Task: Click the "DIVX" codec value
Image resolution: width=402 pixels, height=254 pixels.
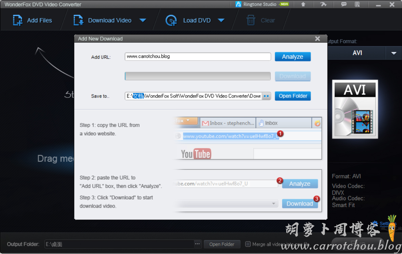Action: pyautogui.click(x=338, y=193)
